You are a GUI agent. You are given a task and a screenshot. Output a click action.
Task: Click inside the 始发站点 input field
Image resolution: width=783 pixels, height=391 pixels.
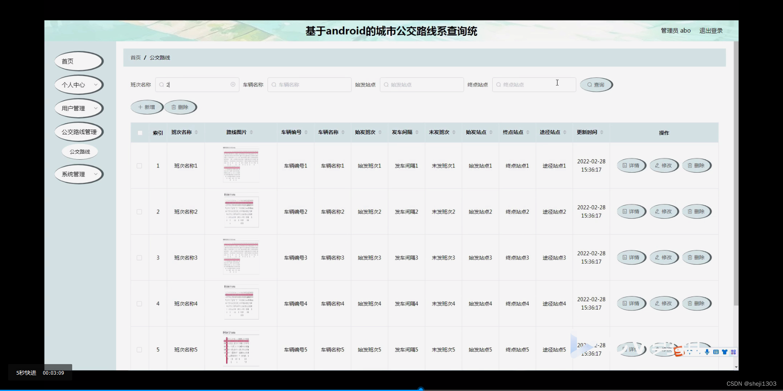(x=422, y=84)
